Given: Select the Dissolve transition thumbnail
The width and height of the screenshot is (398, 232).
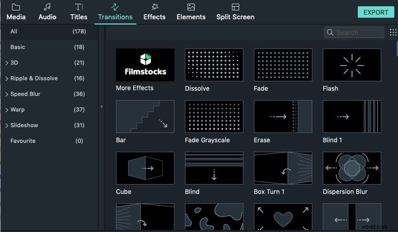Looking at the screenshot, I should point(214,65).
